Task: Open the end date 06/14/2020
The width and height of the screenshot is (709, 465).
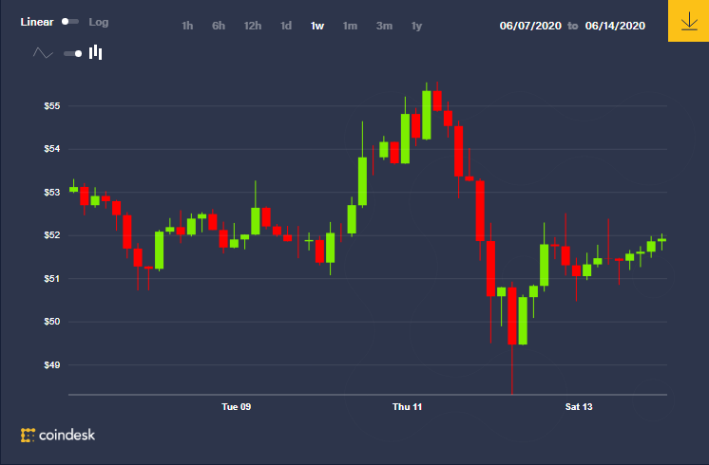Action: (615, 26)
